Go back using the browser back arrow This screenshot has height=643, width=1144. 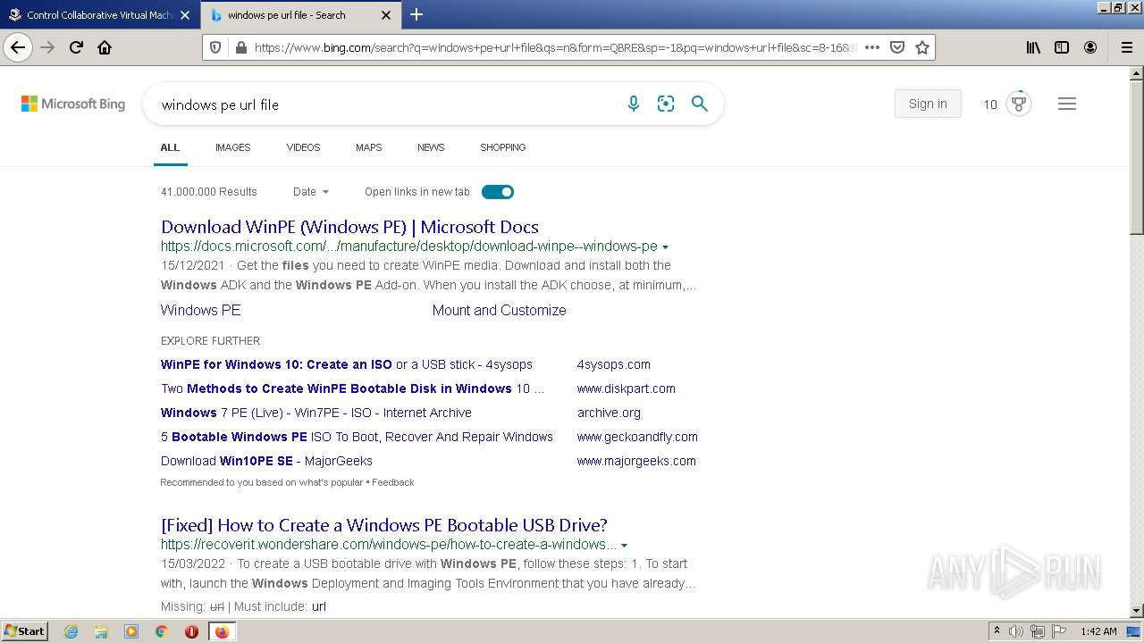point(18,47)
